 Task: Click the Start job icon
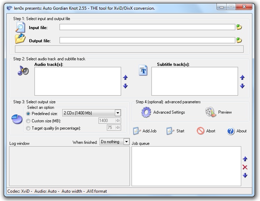click(x=170, y=131)
